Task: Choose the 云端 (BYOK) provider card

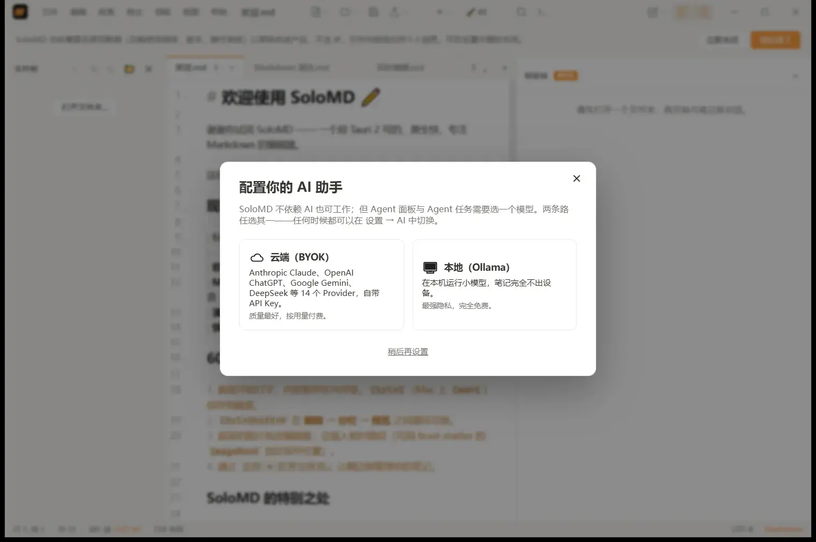Action: pyautogui.click(x=321, y=285)
